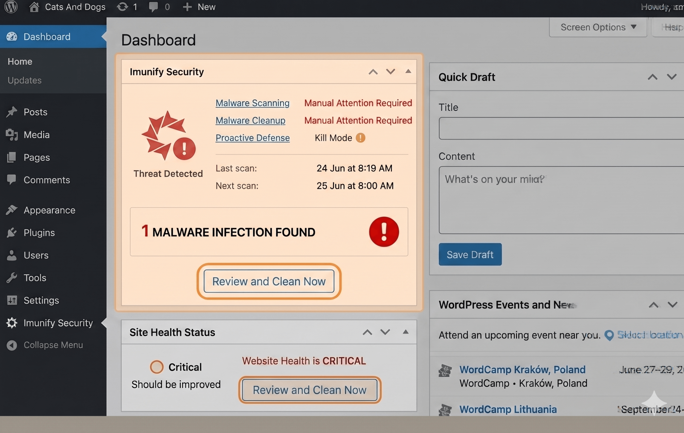This screenshot has height=433, width=684.
Task: Move Quick Draft widget down
Action: 672,77
